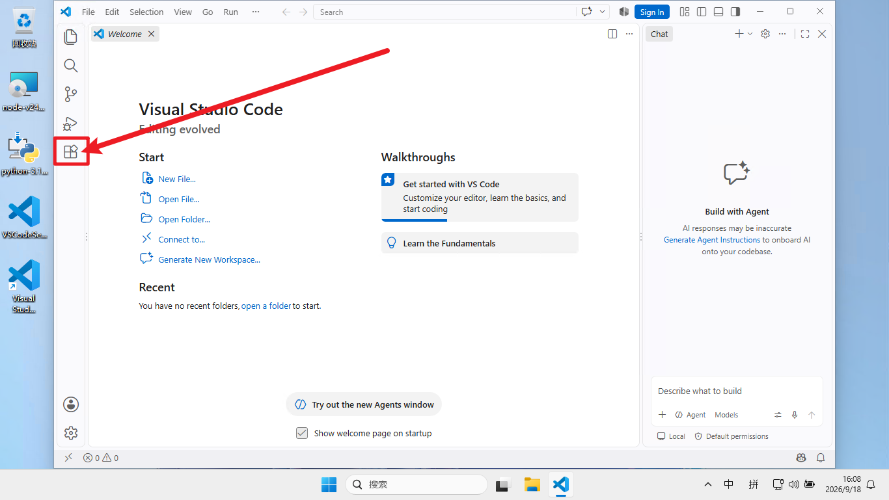Select the Welcome editor tab
The image size is (889, 500).
tap(124, 34)
